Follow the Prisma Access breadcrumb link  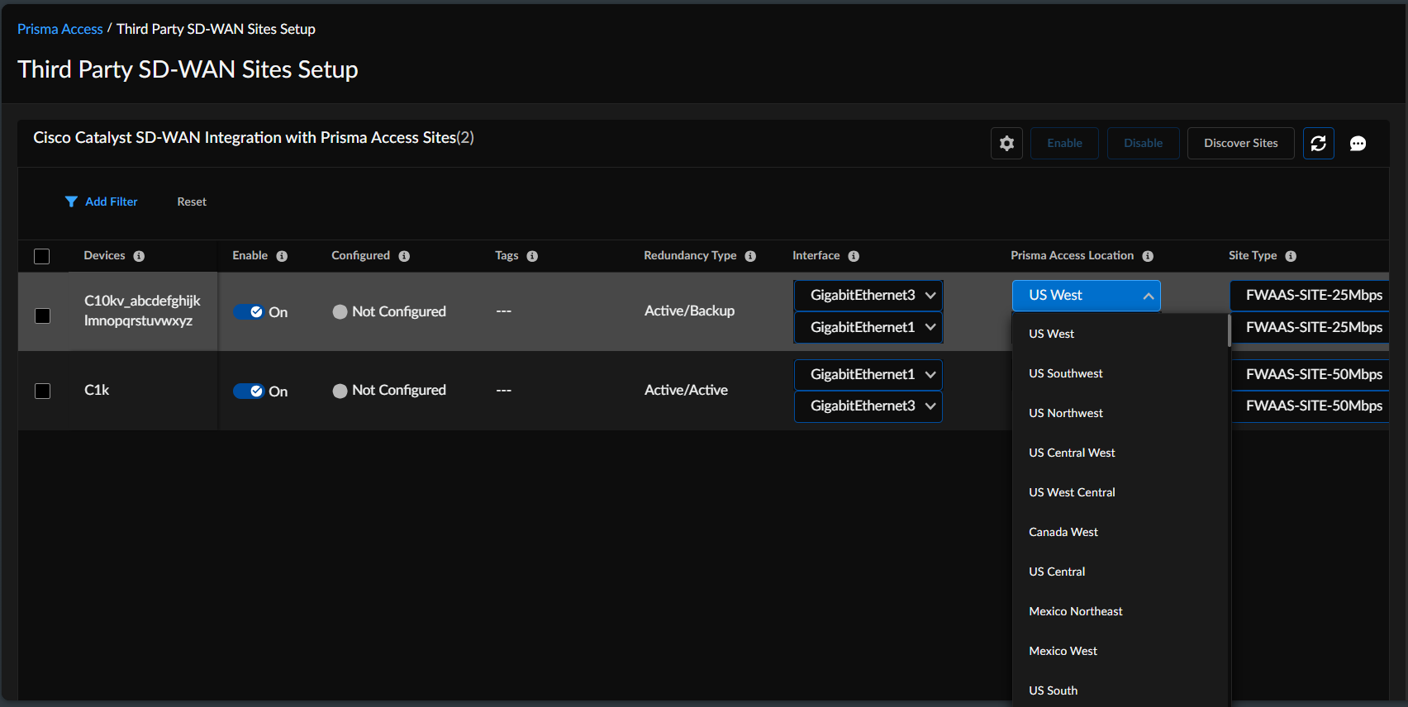[x=60, y=29]
